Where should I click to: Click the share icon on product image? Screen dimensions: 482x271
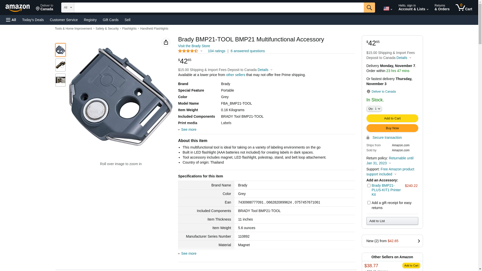pos(166,42)
